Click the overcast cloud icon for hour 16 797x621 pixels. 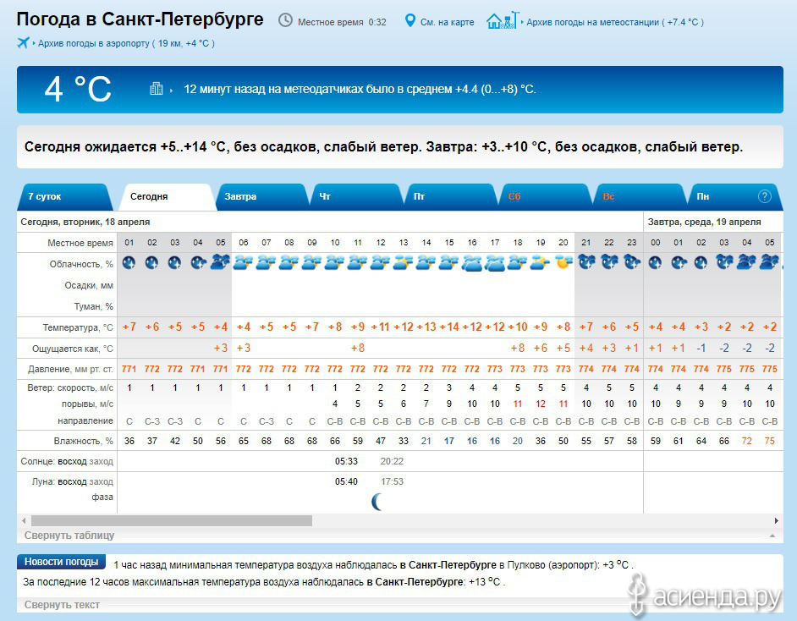(x=472, y=263)
